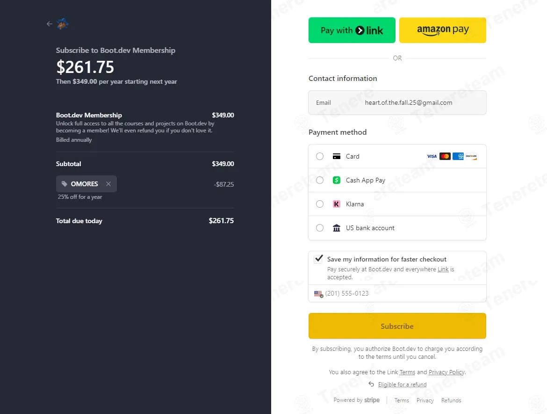Select the Card payment radio button
Screen dimensions: 547x414
click(320, 156)
